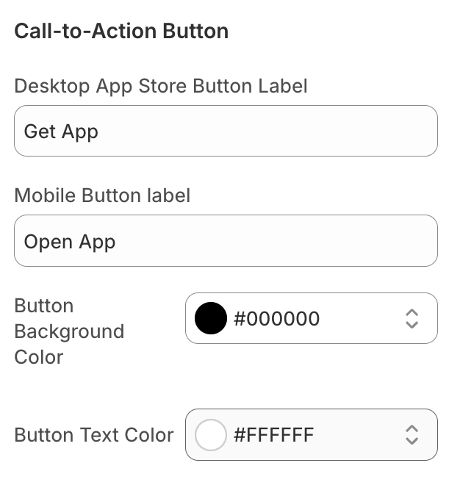Click the down arrow beside #FFFFFF
Image resolution: width=460 pixels, height=485 pixels.
(x=412, y=441)
